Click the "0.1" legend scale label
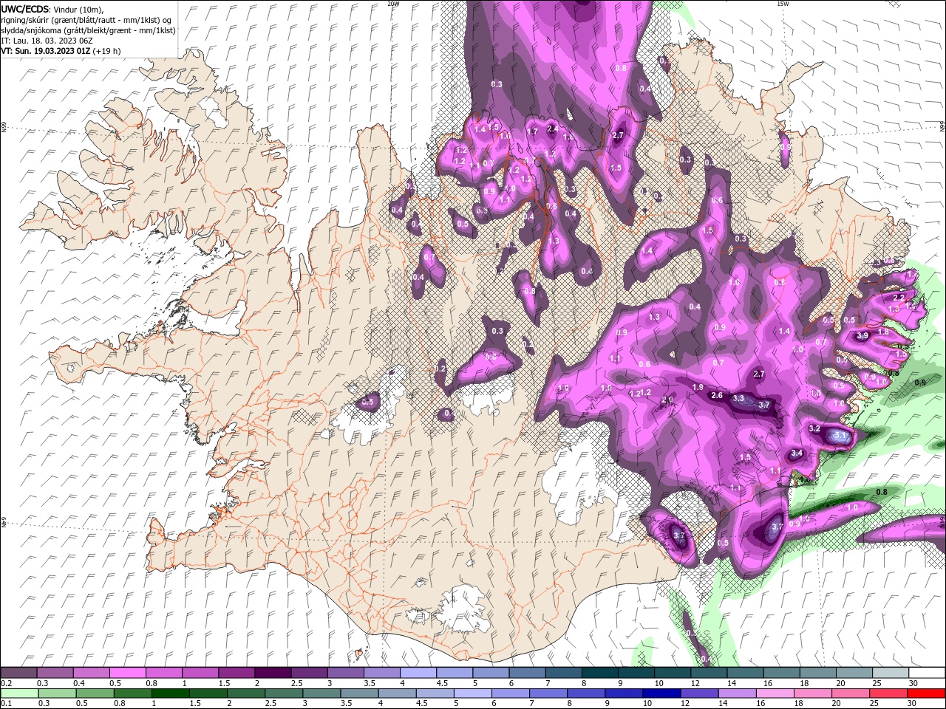 tap(7, 704)
